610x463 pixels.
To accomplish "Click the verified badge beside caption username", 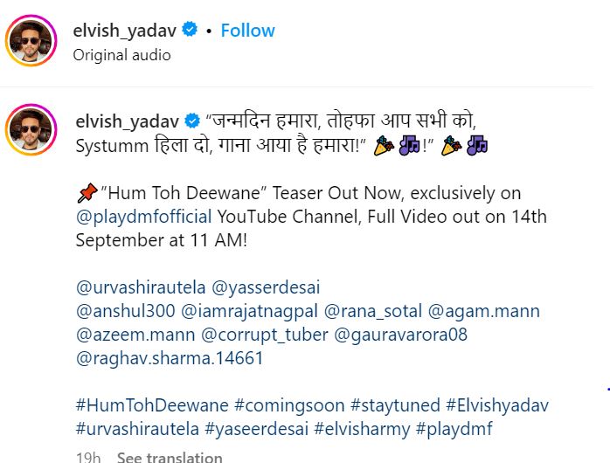I will click(192, 121).
